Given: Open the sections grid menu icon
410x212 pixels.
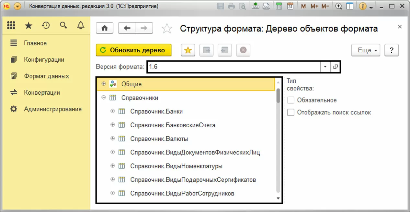Looking at the screenshot, I should (x=11, y=26).
